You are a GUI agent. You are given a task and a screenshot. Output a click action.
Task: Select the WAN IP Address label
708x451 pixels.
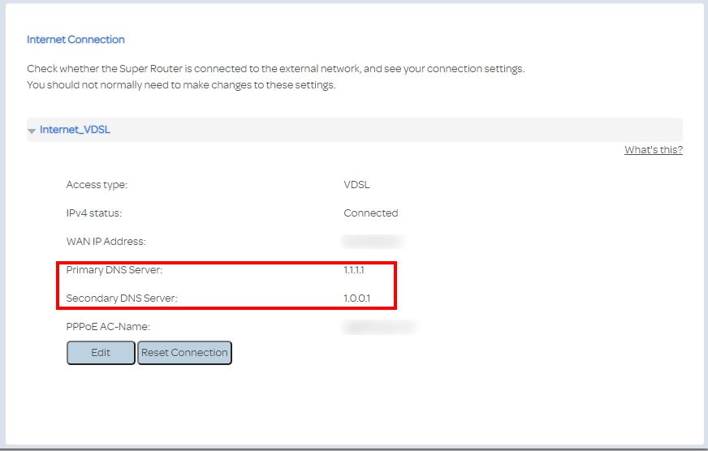click(x=106, y=242)
